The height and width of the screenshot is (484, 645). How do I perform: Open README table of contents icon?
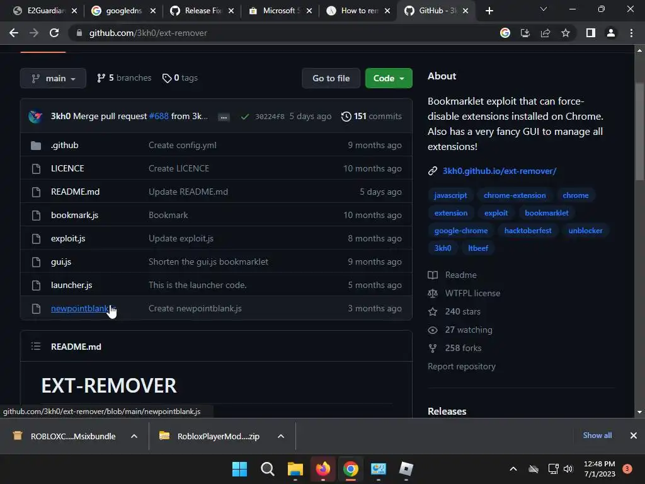(x=36, y=346)
